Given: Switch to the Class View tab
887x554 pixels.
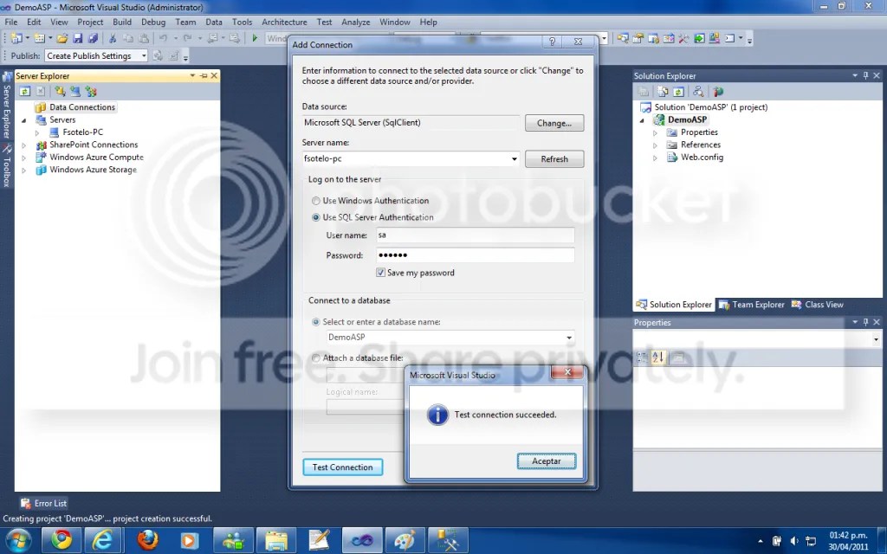Looking at the screenshot, I should pos(818,304).
